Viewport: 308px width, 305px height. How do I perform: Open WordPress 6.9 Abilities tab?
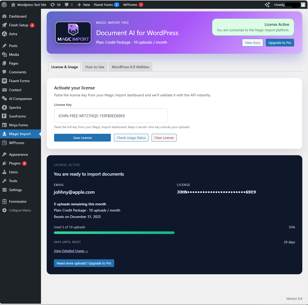(130, 67)
